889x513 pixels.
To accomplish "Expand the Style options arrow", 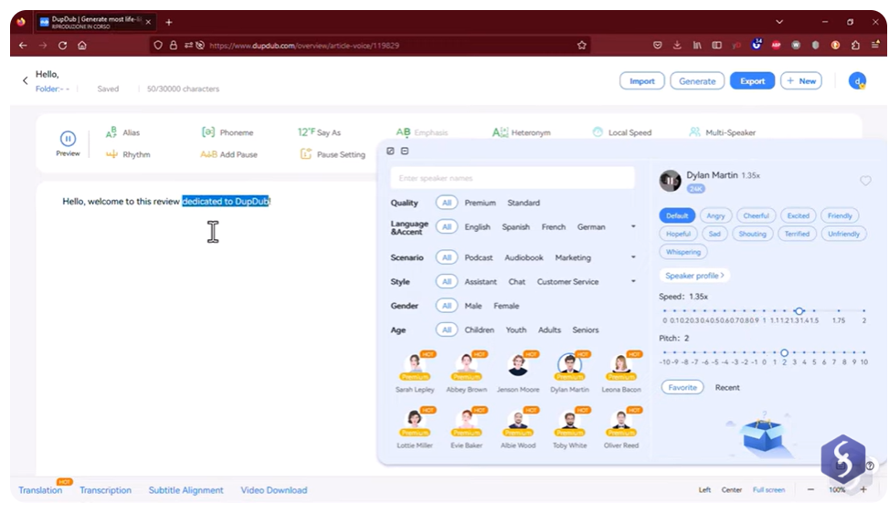I will pyautogui.click(x=633, y=281).
